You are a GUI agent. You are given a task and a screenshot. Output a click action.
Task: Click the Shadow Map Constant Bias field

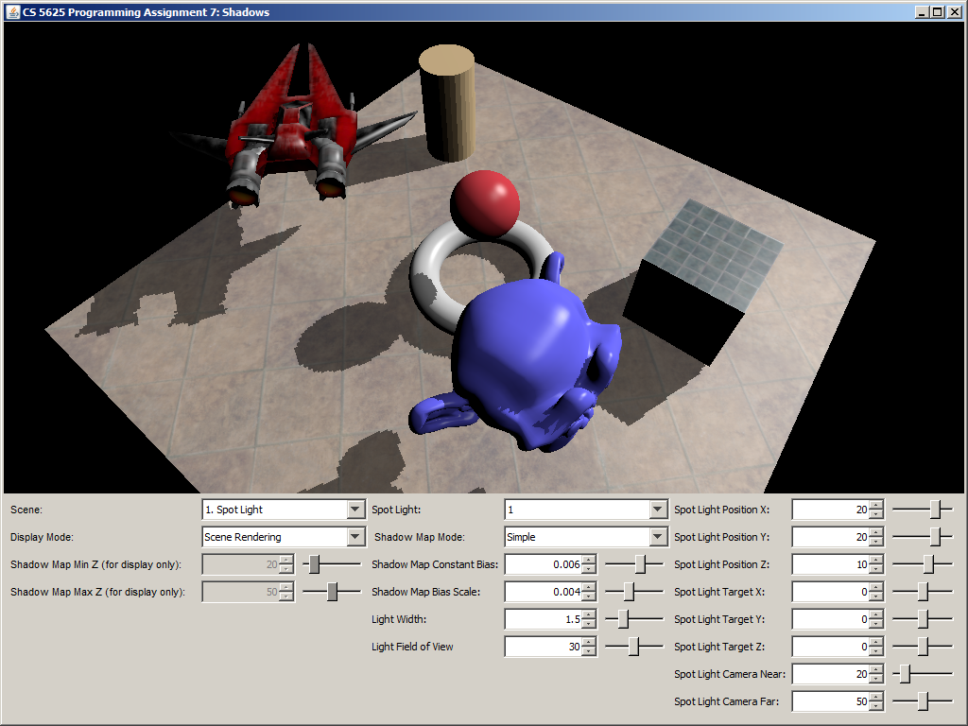pyautogui.click(x=543, y=564)
